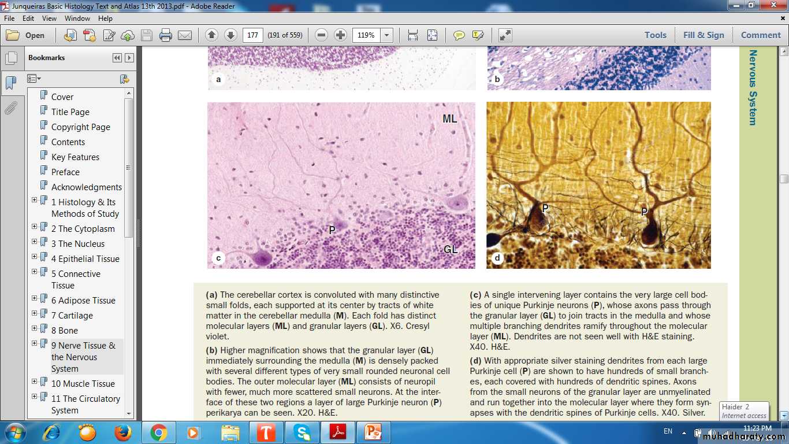Add a sticky note comment
The width and height of the screenshot is (789, 444).
[459, 35]
